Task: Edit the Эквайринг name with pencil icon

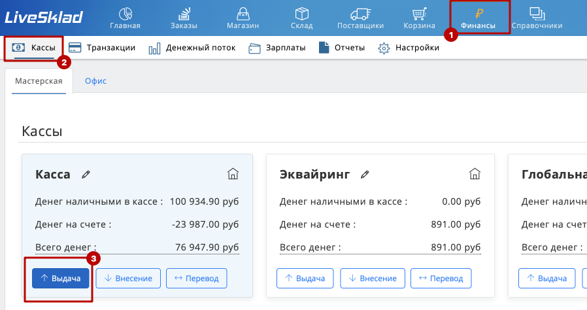Action: click(x=365, y=175)
